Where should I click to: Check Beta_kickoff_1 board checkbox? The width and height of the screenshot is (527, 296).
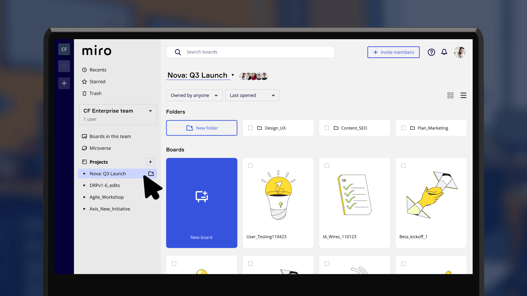click(x=403, y=166)
